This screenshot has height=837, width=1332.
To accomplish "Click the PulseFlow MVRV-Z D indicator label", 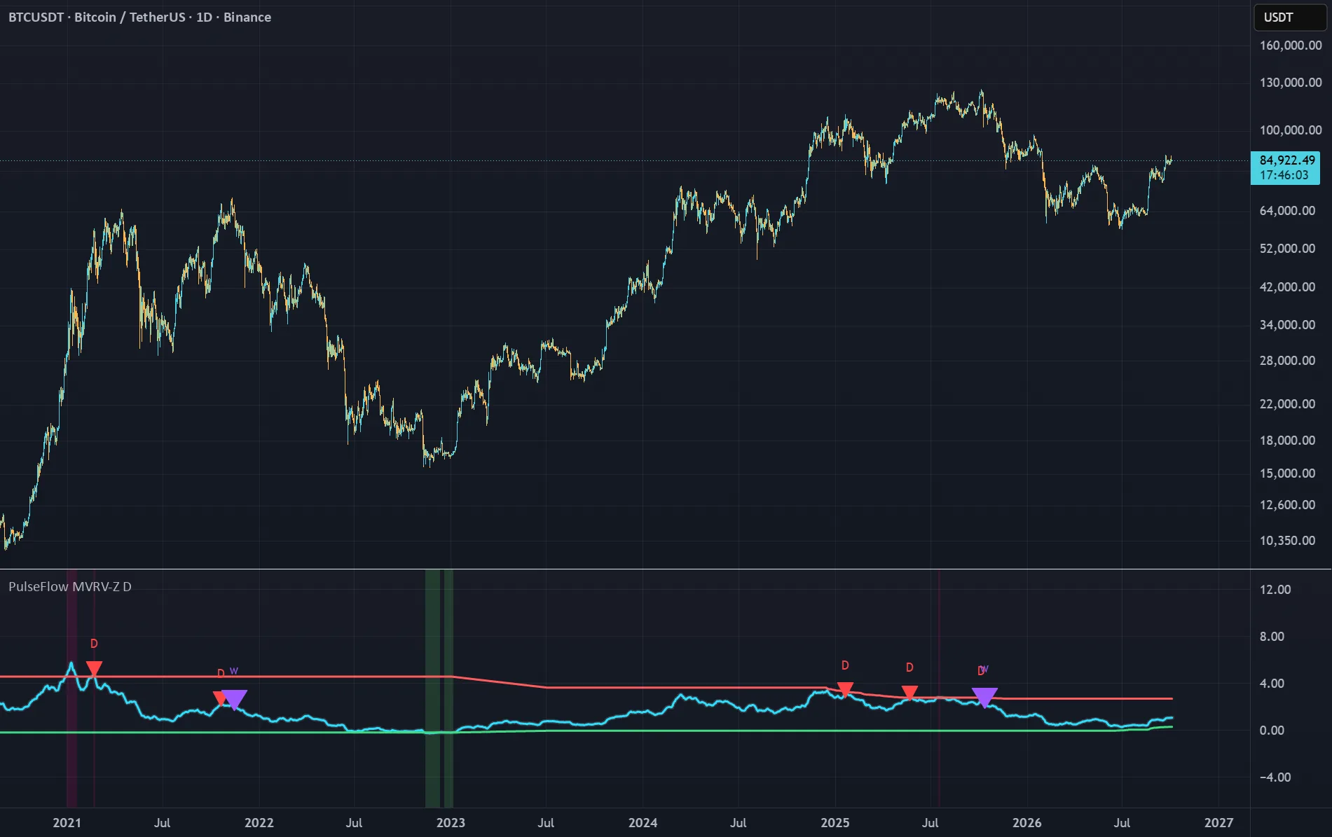I will 70,587.
